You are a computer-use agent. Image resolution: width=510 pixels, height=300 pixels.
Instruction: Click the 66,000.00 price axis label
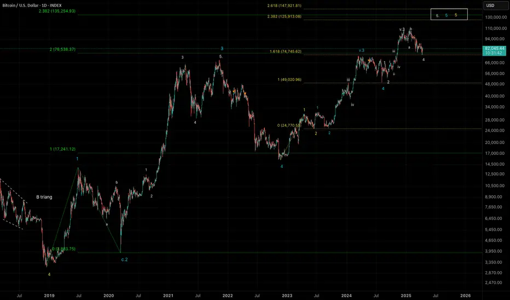tap(495, 63)
